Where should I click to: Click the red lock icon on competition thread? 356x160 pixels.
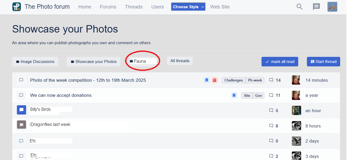(215, 80)
